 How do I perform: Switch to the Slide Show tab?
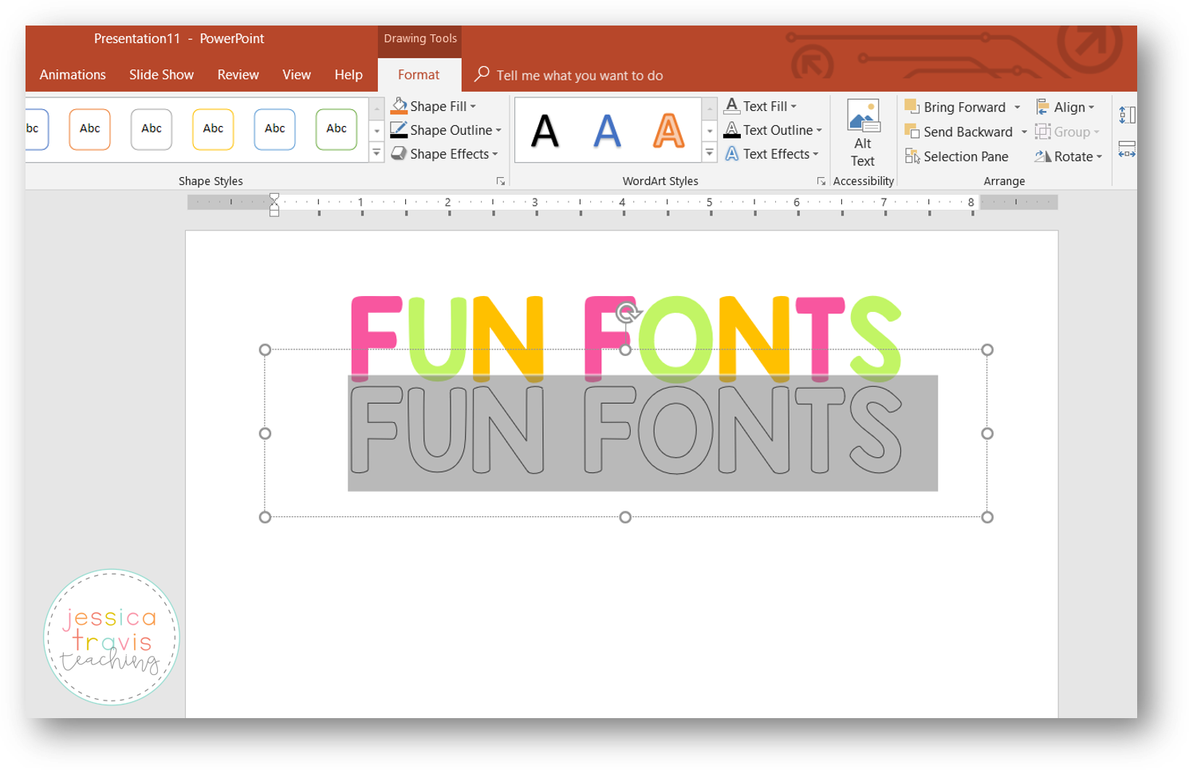click(x=161, y=75)
